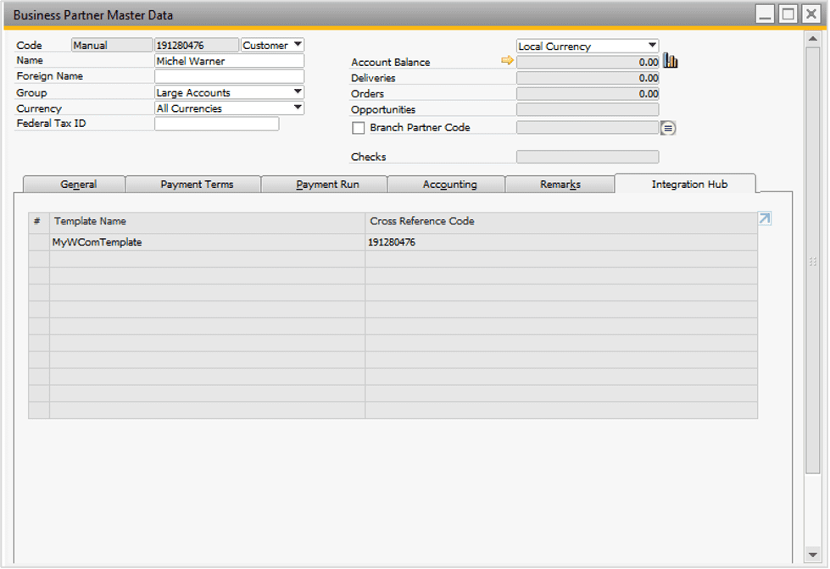Image resolution: width=830 pixels, height=569 pixels.
Task: Select the MyWComTemplate cell
Action: click(x=207, y=242)
